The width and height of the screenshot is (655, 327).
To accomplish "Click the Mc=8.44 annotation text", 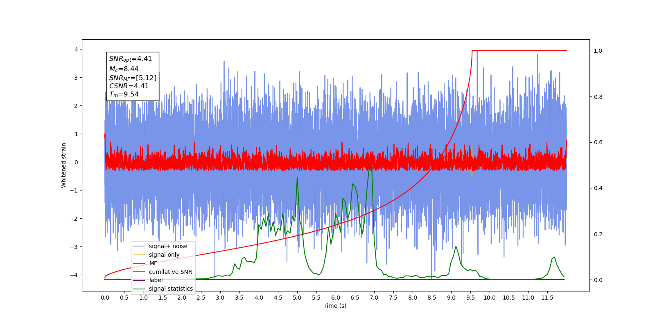I will point(124,69).
